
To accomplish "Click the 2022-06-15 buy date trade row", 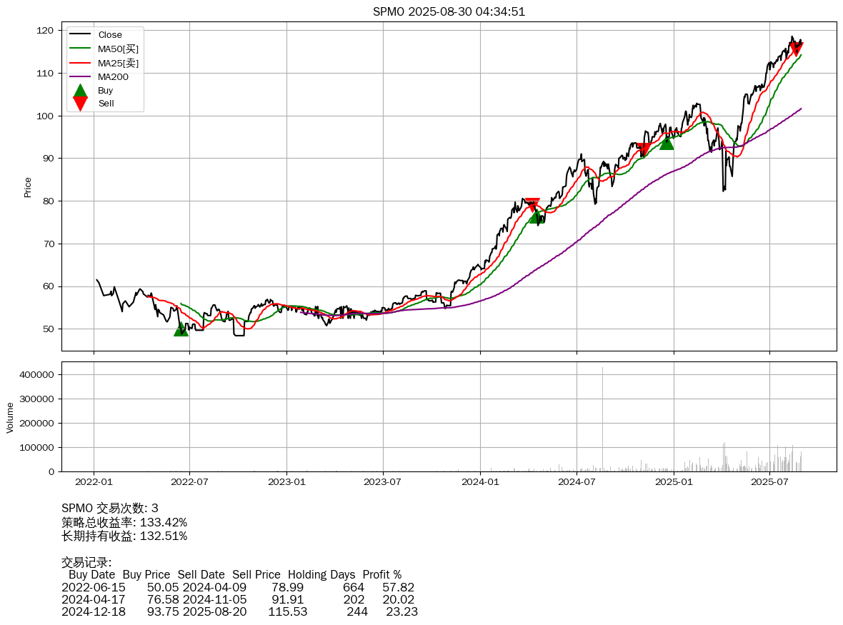I will coord(238,587).
